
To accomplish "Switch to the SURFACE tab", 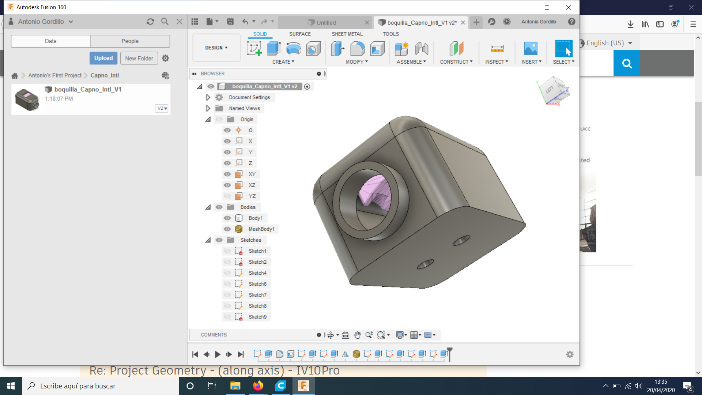I will 299,34.
